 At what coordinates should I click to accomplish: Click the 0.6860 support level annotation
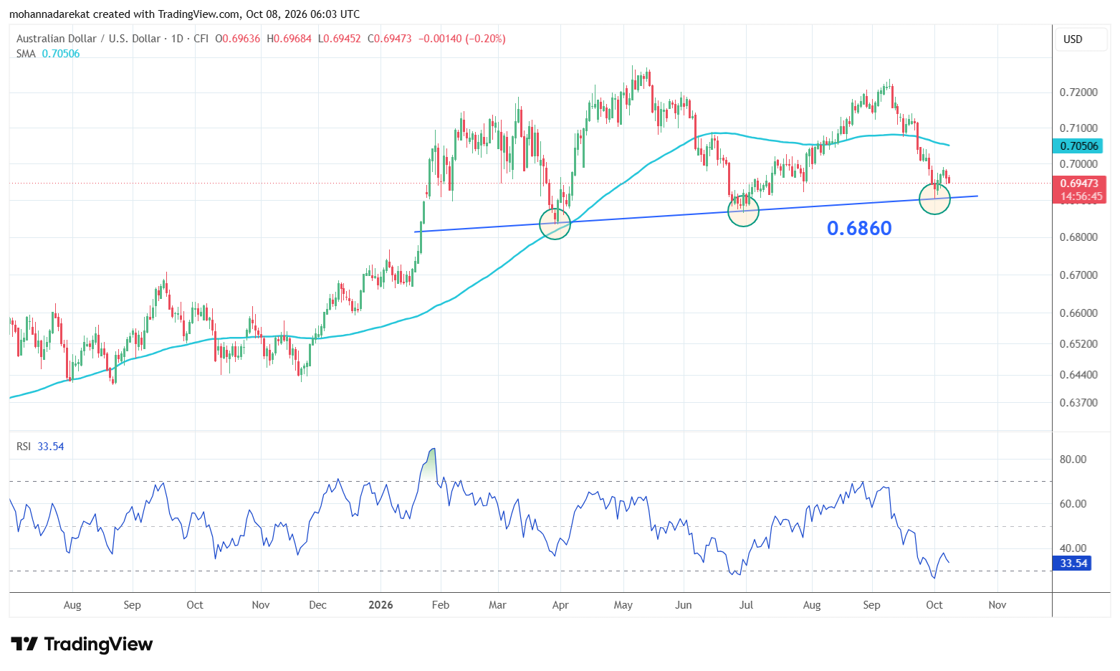[x=859, y=228]
